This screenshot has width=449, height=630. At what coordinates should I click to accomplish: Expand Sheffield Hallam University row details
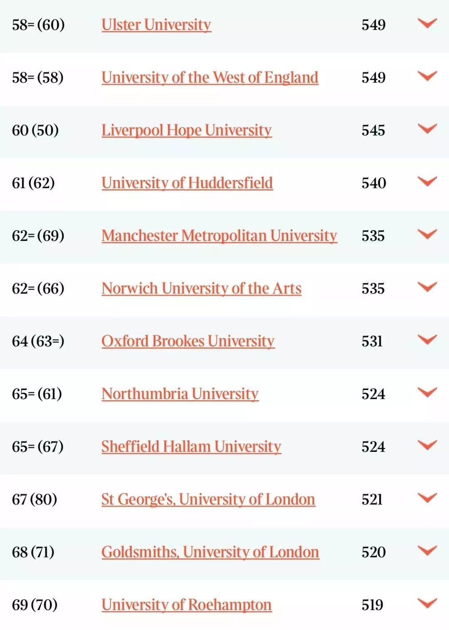(x=427, y=445)
